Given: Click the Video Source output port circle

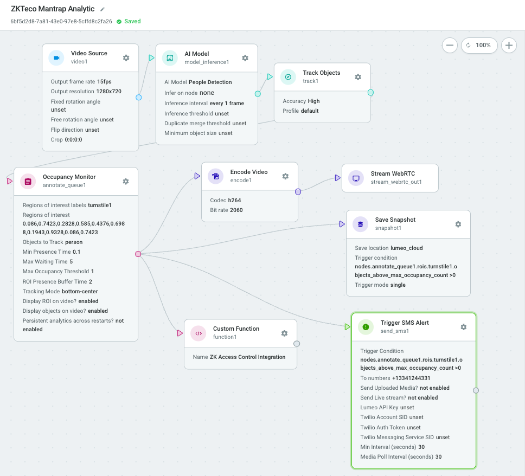Looking at the screenshot, I should tap(139, 98).
